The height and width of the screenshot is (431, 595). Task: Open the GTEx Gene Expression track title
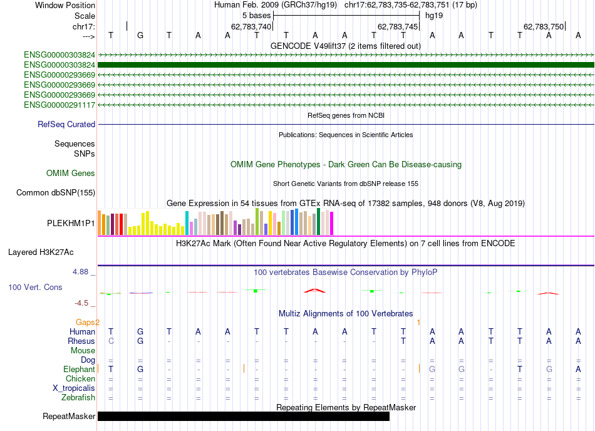(346, 204)
